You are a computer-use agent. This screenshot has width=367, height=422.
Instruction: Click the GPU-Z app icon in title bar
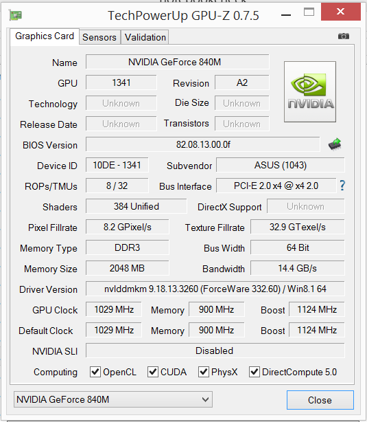tap(15, 15)
